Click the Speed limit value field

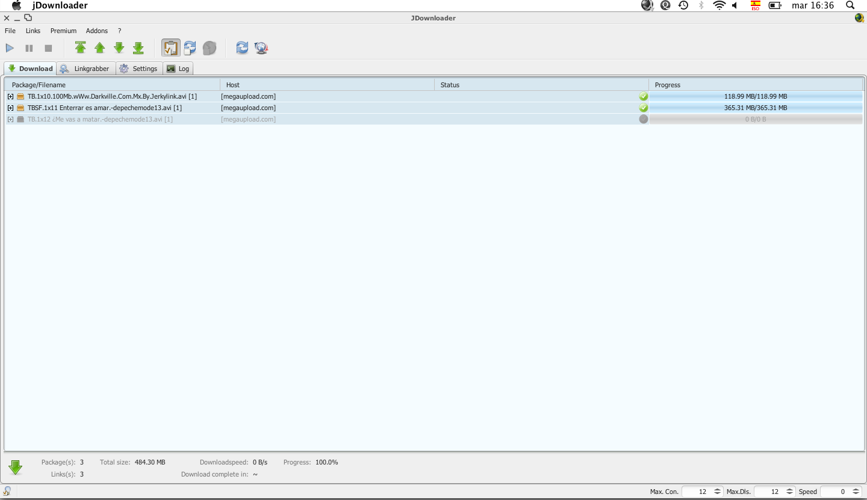click(835, 492)
